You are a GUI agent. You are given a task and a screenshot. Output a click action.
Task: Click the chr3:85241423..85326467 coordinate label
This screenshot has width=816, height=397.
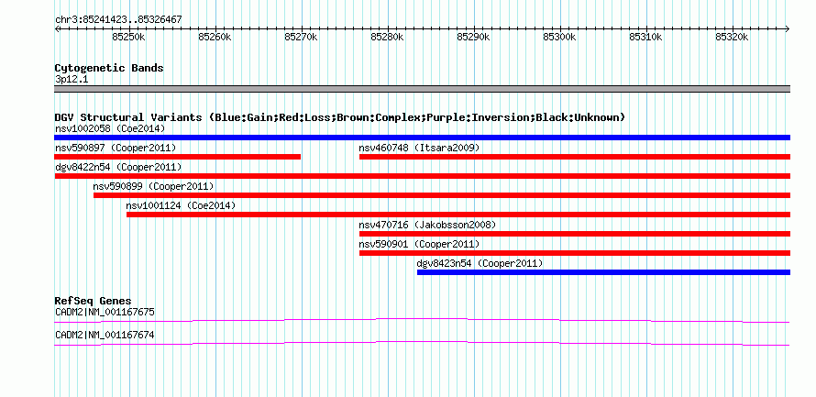tap(118, 20)
